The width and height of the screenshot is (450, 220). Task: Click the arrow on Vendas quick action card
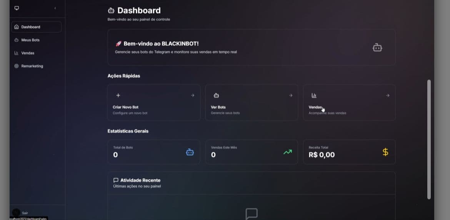pyautogui.click(x=388, y=95)
